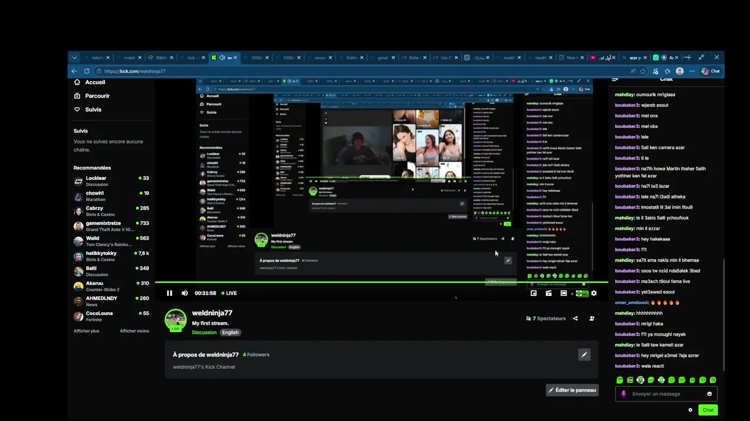The image size is (750, 421).
Task: Click the 4 Followers count
Action: tap(256, 354)
